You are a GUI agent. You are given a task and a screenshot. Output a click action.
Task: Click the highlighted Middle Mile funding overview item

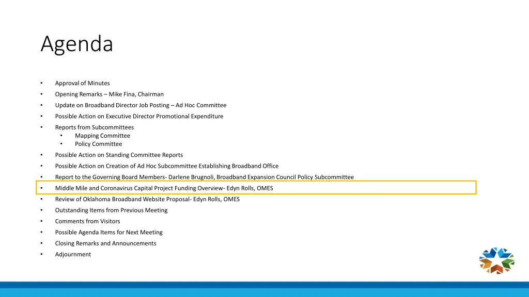[x=164, y=188]
